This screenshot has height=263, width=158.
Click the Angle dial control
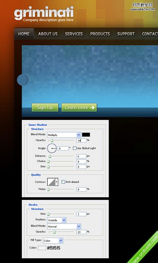(x=52, y=148)
